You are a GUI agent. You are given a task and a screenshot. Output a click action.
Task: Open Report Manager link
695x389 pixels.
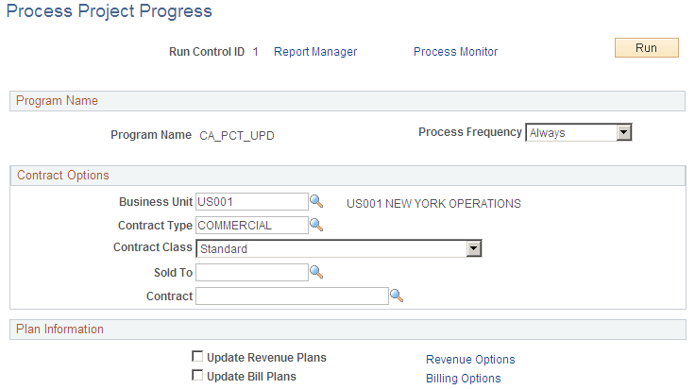315,52
